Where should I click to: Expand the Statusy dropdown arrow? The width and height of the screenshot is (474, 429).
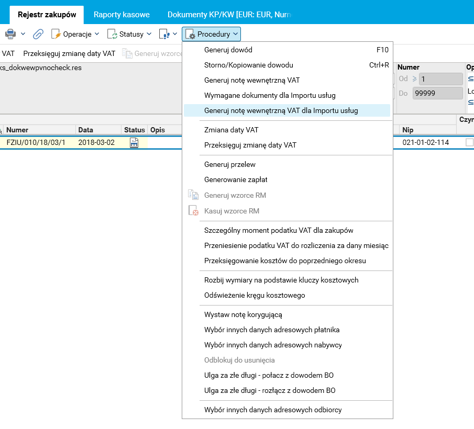click(149, 34)
